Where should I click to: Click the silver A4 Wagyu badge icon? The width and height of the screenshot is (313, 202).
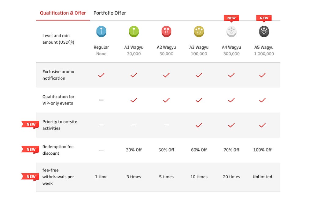[x=231, y=31]
